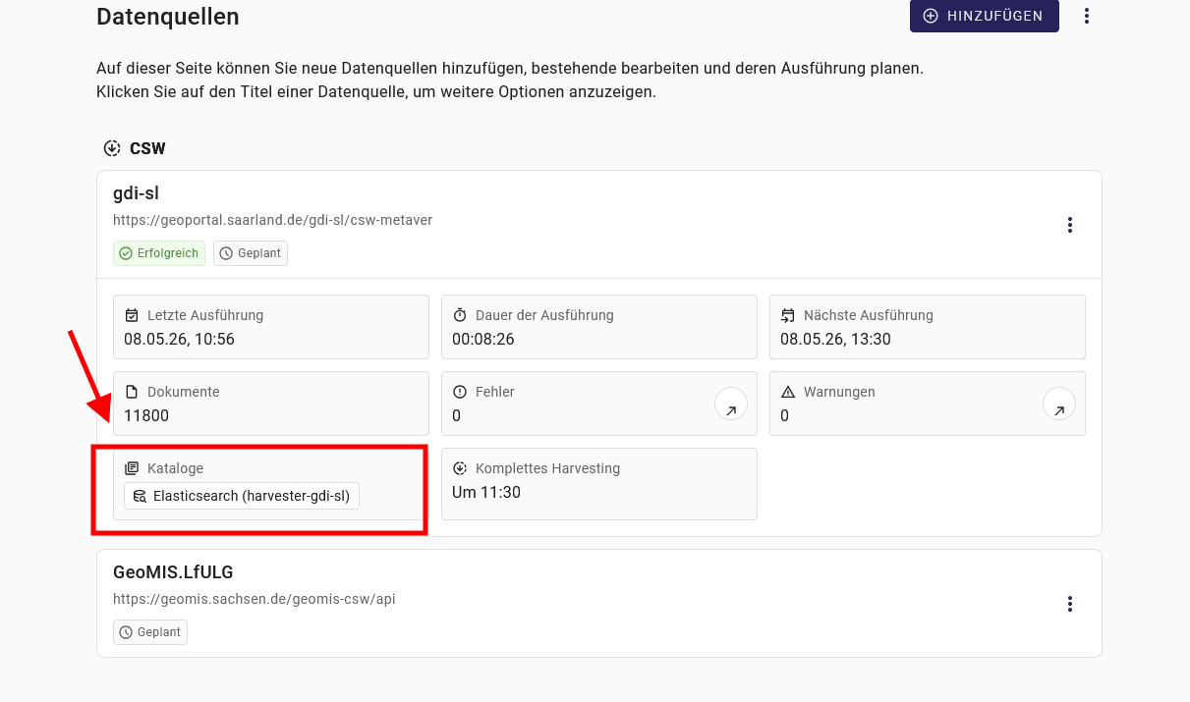Image resolution: width=1190 pixels, height=702 pixels.
Task: Open Fehler details arrow button
Action: point(730,404)
